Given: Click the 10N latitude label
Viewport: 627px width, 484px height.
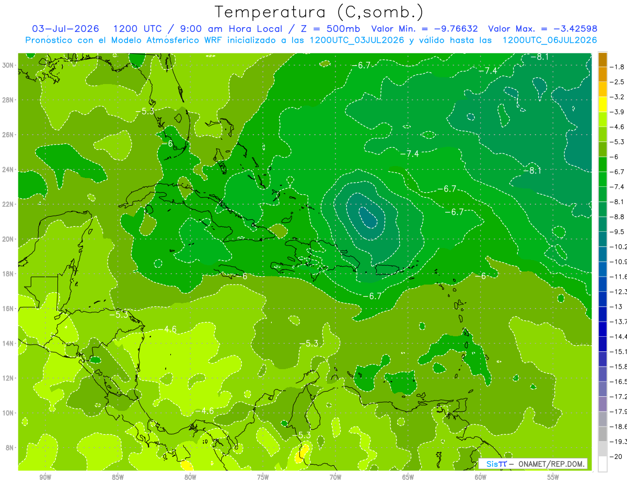Looking at the screenshot, I should pos(8,412).
